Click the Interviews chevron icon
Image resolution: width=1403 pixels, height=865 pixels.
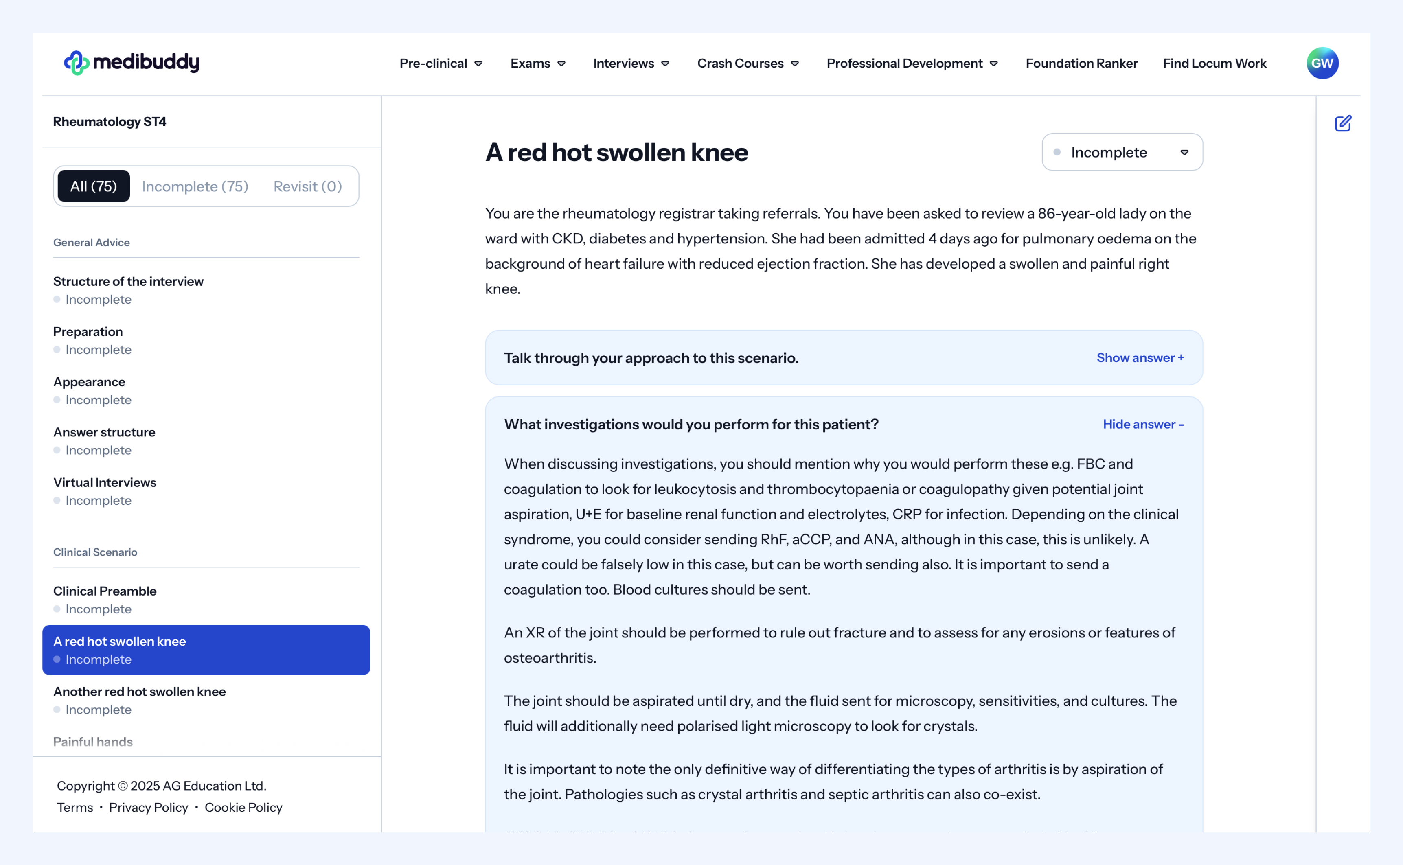coord(665,64)
